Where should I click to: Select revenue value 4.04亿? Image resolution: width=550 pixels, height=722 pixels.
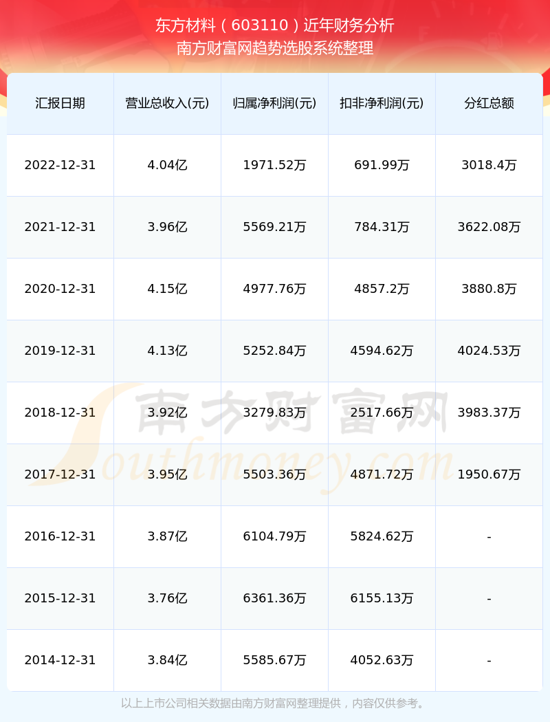click(x=168, y=165)
